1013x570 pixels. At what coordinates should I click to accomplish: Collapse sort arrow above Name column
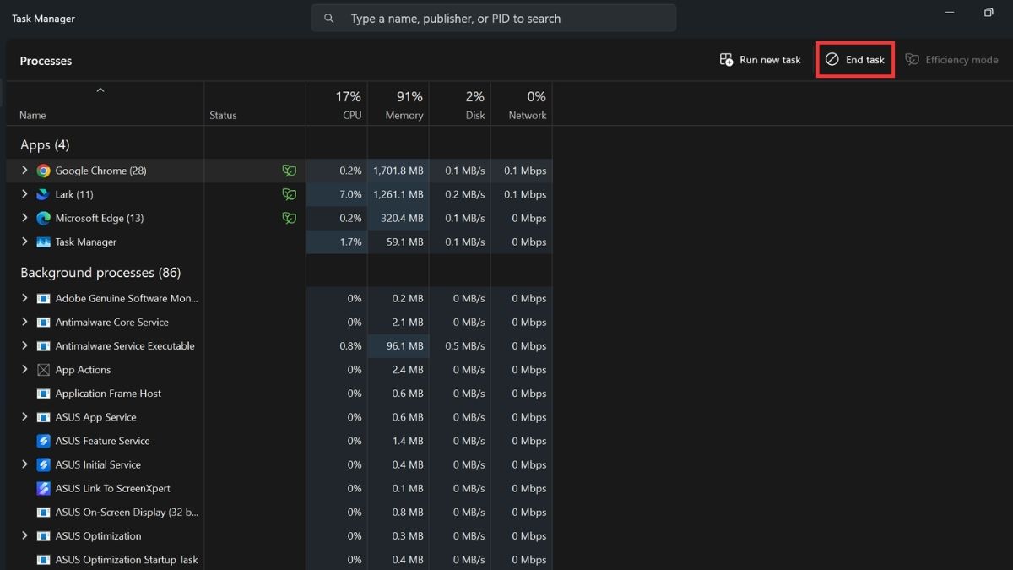click(x=100, y=90)
